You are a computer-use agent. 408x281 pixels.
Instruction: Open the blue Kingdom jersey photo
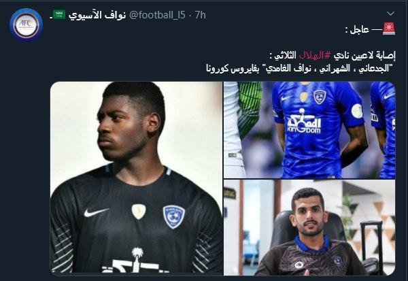309,130
